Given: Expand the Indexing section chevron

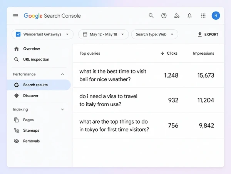Looking at the screenshot, I should click(62, 109).
